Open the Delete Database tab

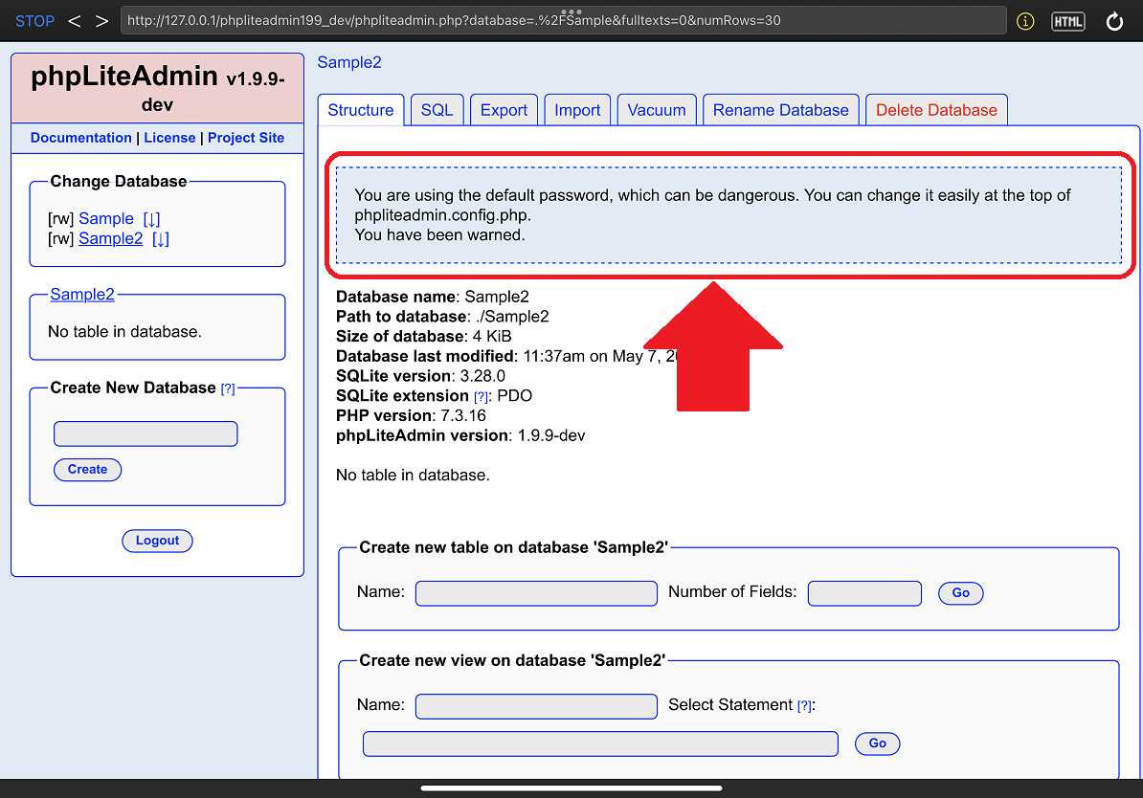(937, 110)
